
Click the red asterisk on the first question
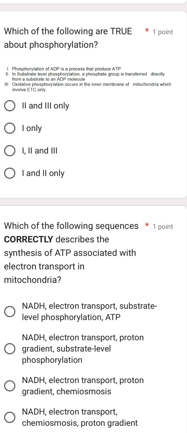pos(147,30)
